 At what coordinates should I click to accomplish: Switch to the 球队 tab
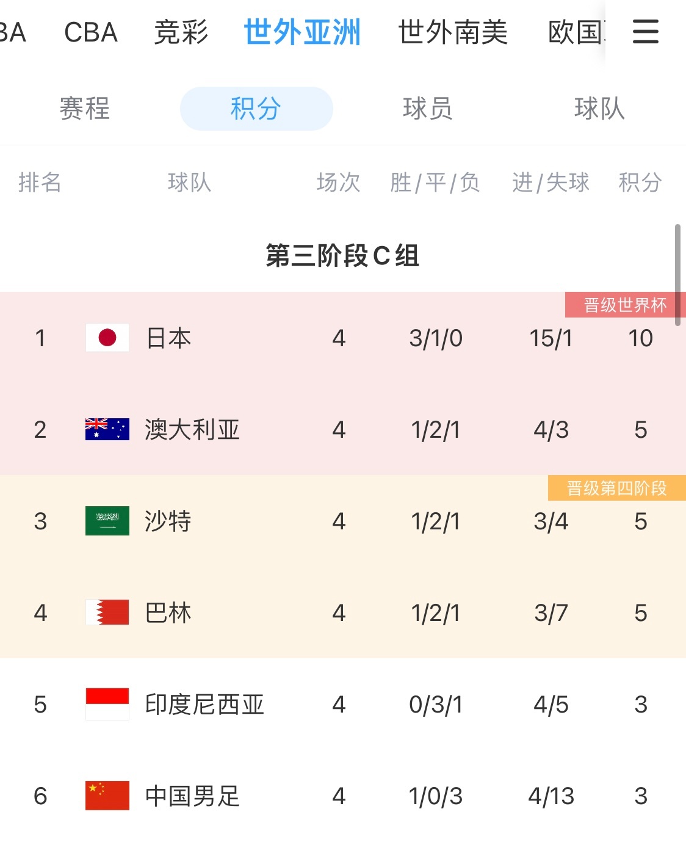point(598,109)
